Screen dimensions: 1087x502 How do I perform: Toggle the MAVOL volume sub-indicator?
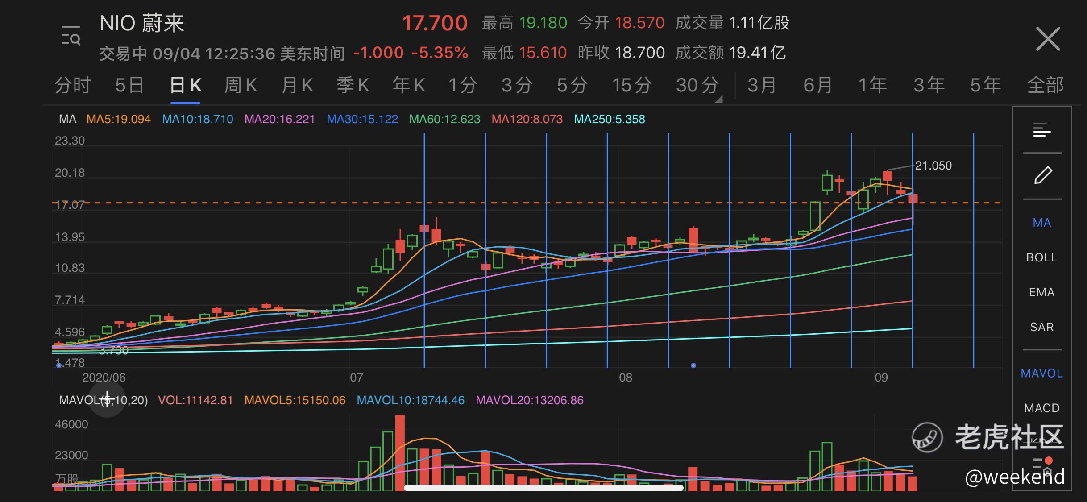coord(1042,373)
